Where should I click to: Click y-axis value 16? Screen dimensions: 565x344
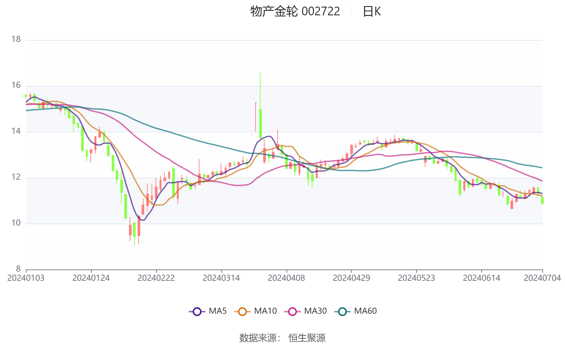(x=16, y=86)
